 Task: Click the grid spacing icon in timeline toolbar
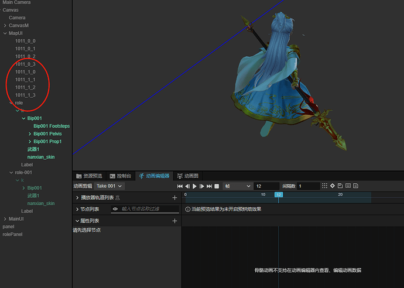[x=325, y=186]
